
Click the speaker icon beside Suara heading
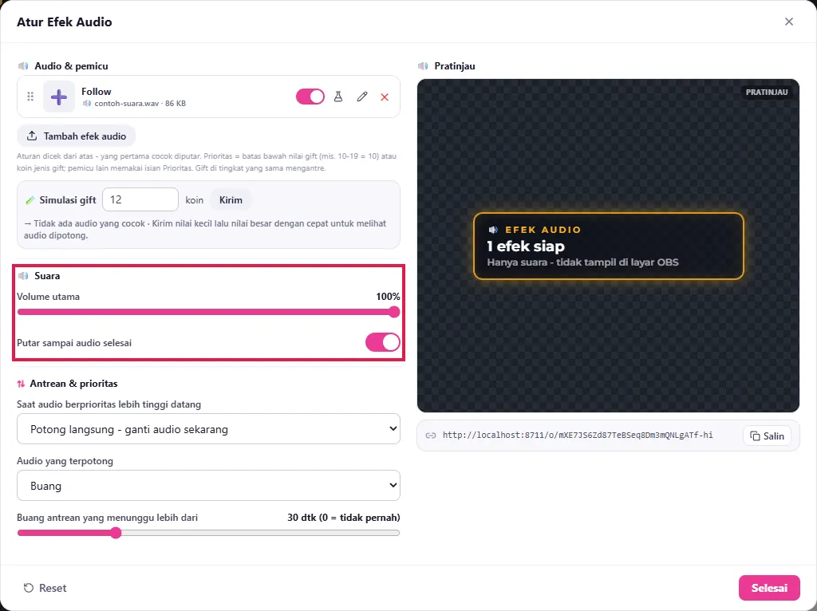[x=23, y=276]
